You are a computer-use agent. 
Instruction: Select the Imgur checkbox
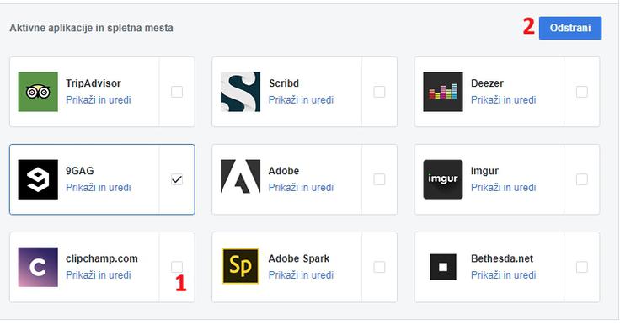click(x=581, y=179)
